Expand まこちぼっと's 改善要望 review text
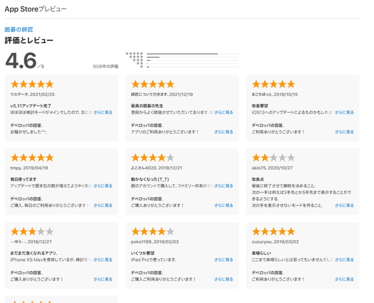374x303 pixels. click(x=344, y=113)
